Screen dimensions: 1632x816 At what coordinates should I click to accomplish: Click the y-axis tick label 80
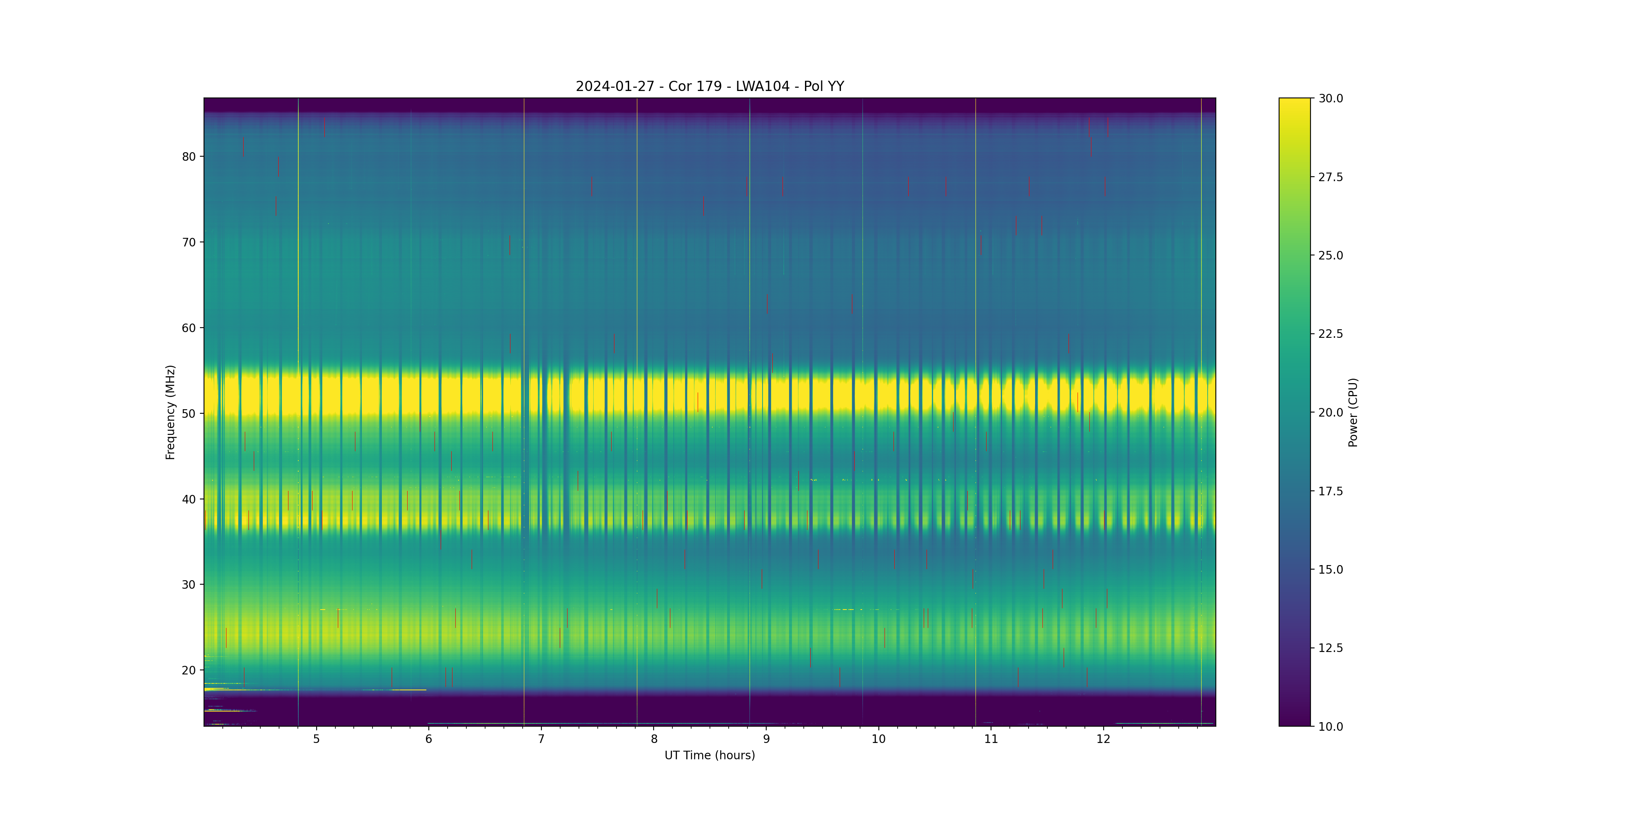click(189, 157)
